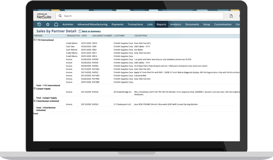The height and width of the screenshot is (160, 273).
Task: Click customer 21 Chatterpoint LLC.
Action: 123,104
